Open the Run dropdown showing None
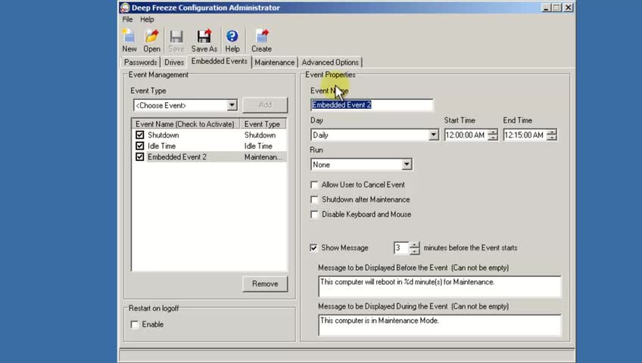 pyautogui.click(x=406, y=165)
